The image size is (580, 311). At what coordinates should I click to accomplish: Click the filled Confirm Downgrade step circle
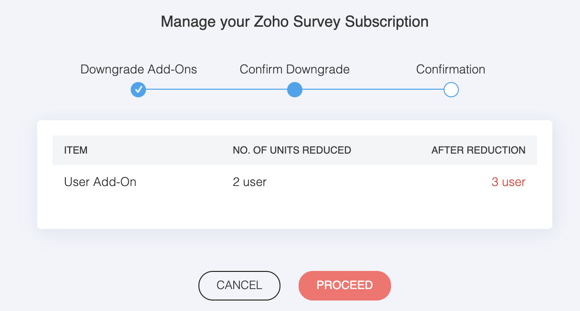pyautogui.click(x=295, y=90)
